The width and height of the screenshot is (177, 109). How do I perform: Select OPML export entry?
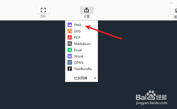point(81,62)
